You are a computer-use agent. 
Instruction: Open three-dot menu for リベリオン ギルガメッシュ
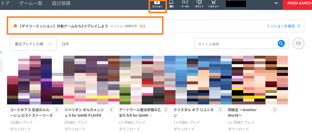[111, 110]
